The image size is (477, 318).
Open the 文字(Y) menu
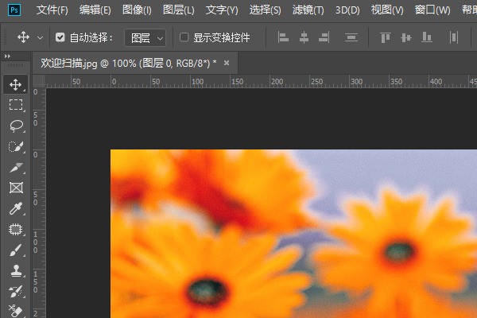(x=222, y=10)
